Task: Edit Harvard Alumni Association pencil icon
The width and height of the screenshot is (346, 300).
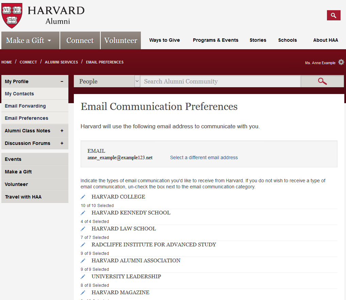Action: pyautogui.click(x=83, y=261)
